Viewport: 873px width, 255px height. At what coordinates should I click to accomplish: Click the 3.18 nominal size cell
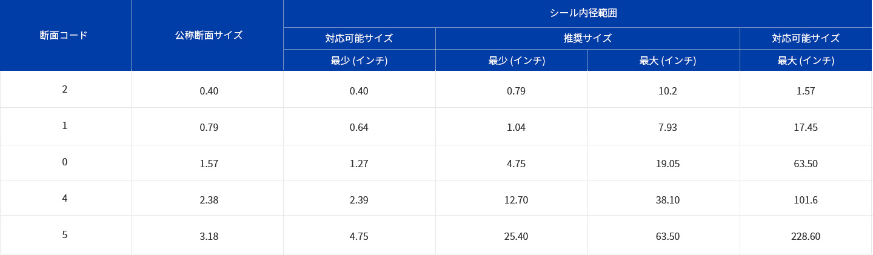click(207, 236)
